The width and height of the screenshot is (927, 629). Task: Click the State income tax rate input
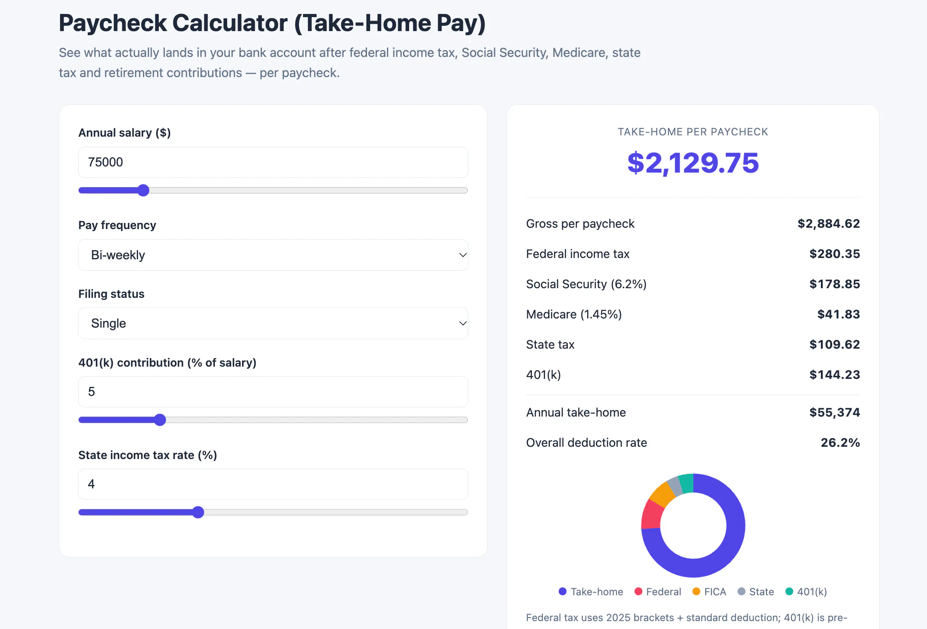(273, 484)
